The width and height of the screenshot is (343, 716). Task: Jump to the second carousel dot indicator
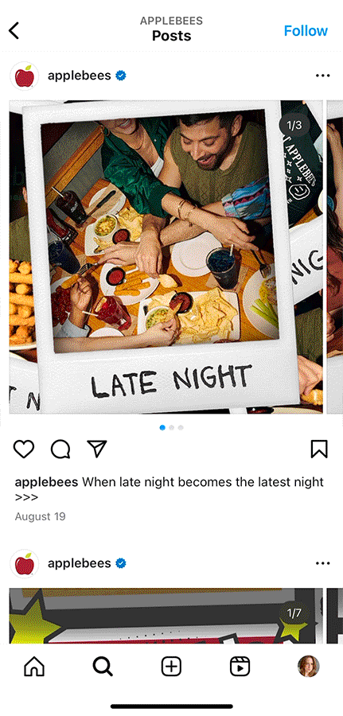pos(171,428)
